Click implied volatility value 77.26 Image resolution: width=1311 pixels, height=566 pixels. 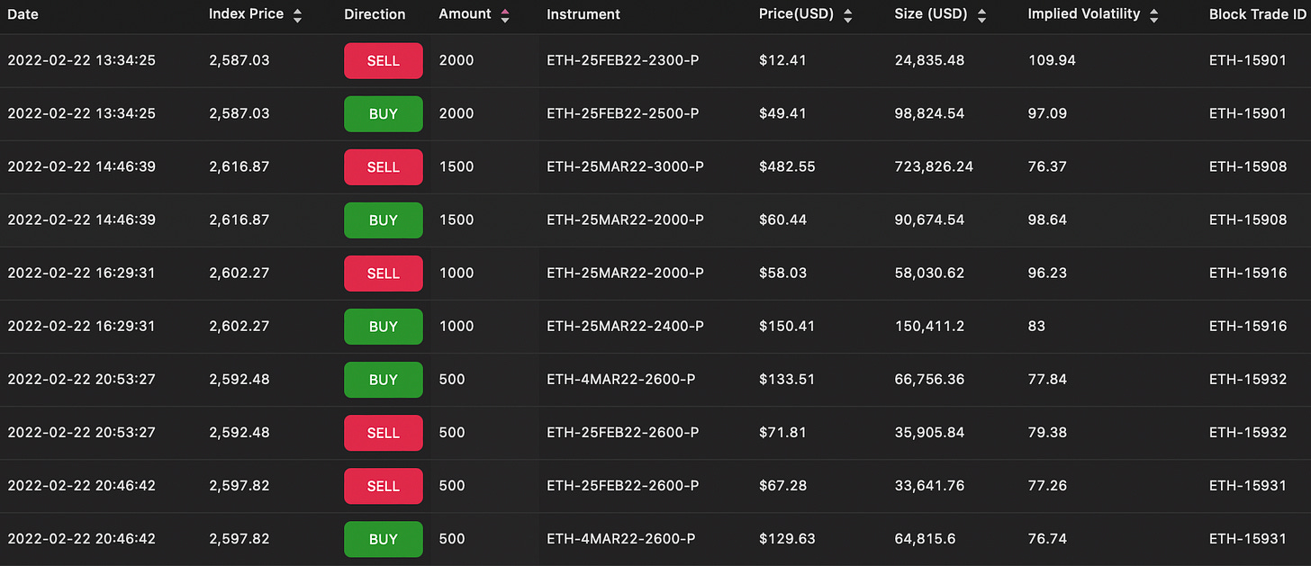click(1047, 485)
